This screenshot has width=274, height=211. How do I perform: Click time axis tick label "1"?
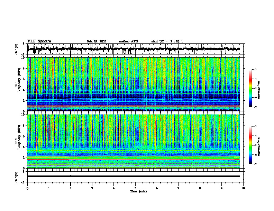[49, 188]
